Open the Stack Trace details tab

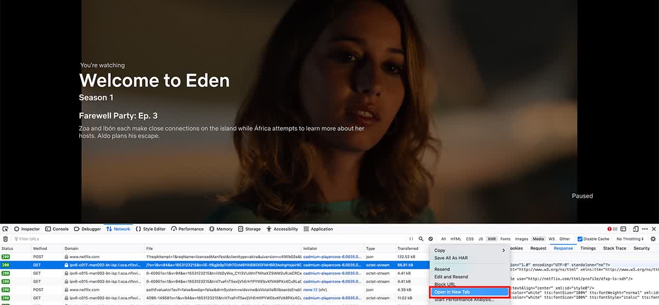coord(615,248)
